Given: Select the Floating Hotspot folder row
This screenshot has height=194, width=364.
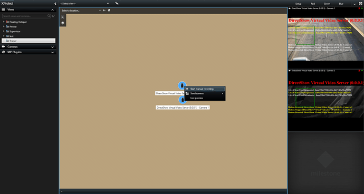Looking at the screenshot, I should [x=28, y=22].
